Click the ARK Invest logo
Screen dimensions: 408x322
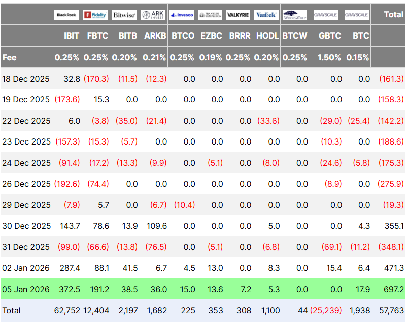click(x=153, y=15)
